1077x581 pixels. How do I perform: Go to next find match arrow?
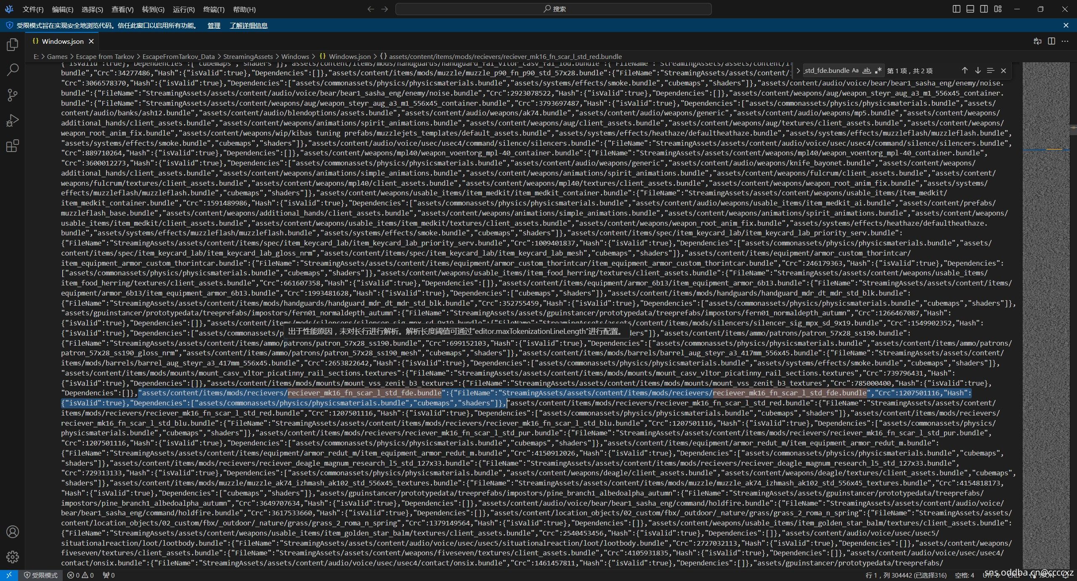click(978, 71)
